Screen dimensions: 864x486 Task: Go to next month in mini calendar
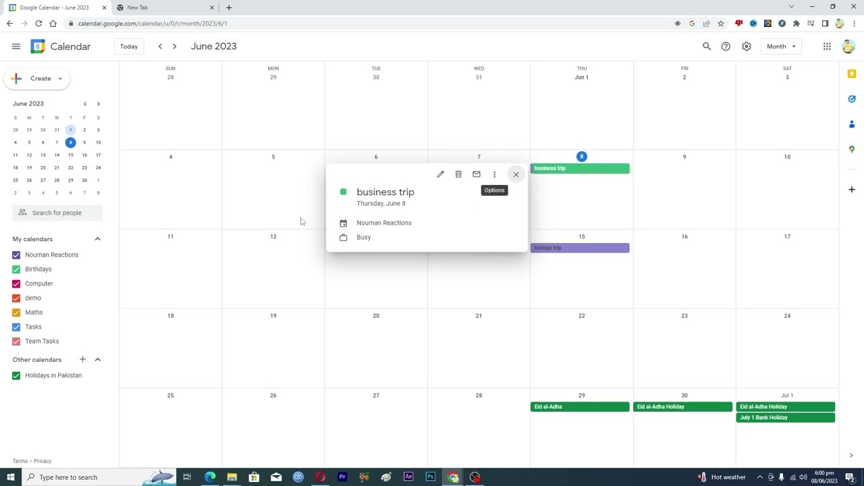pos(99,104)
